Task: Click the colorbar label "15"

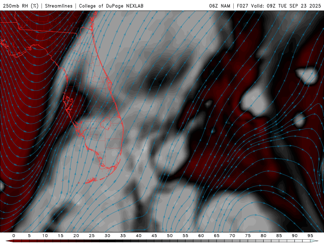Action: [60, 236]
